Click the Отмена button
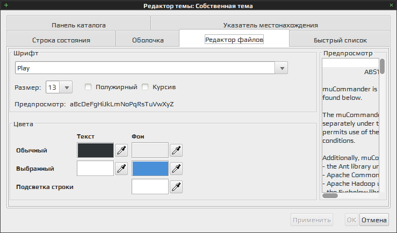The width and height of the screenshot is (397, 233). tap(374, 220)
